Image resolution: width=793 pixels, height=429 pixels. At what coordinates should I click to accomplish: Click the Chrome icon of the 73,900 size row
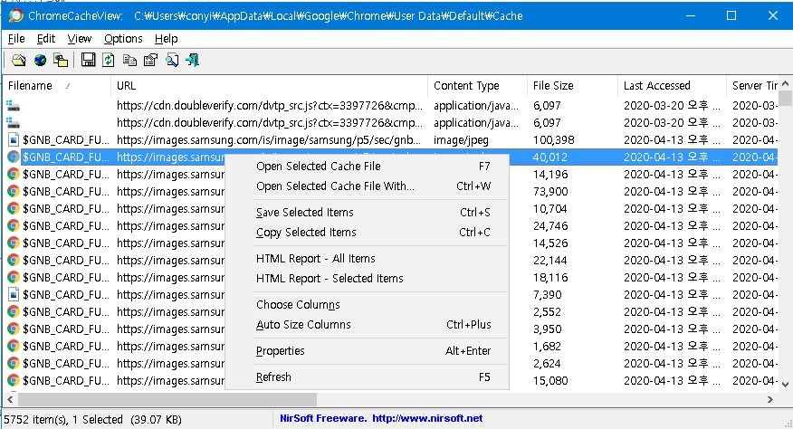pos(14,191)
